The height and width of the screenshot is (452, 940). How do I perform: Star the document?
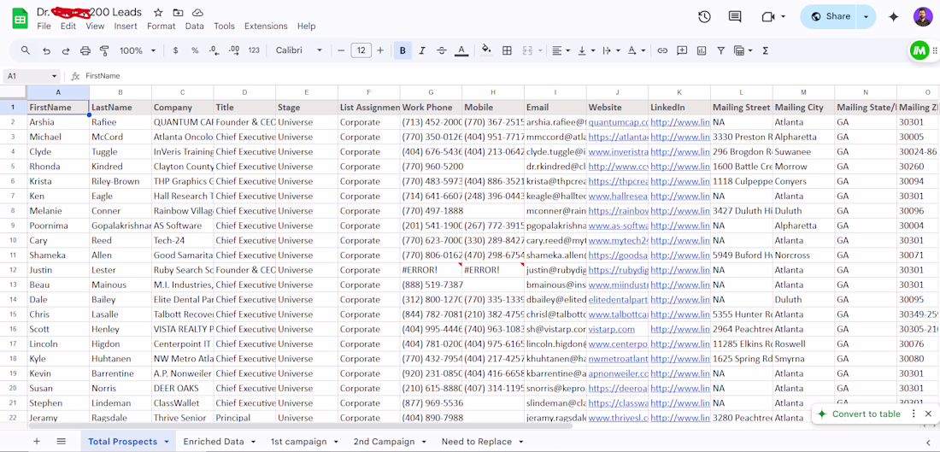(158, 13)
